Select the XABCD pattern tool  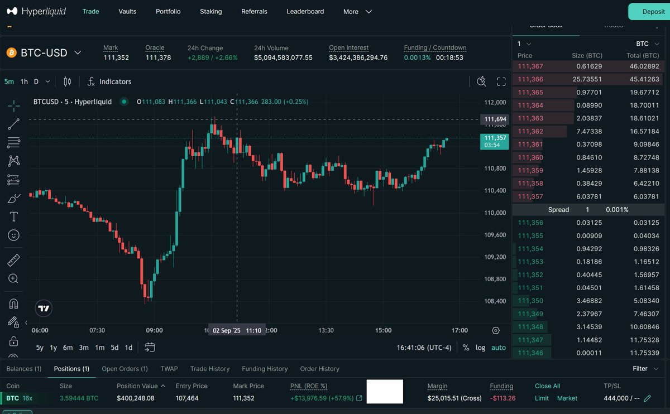(x=14, y=161)
